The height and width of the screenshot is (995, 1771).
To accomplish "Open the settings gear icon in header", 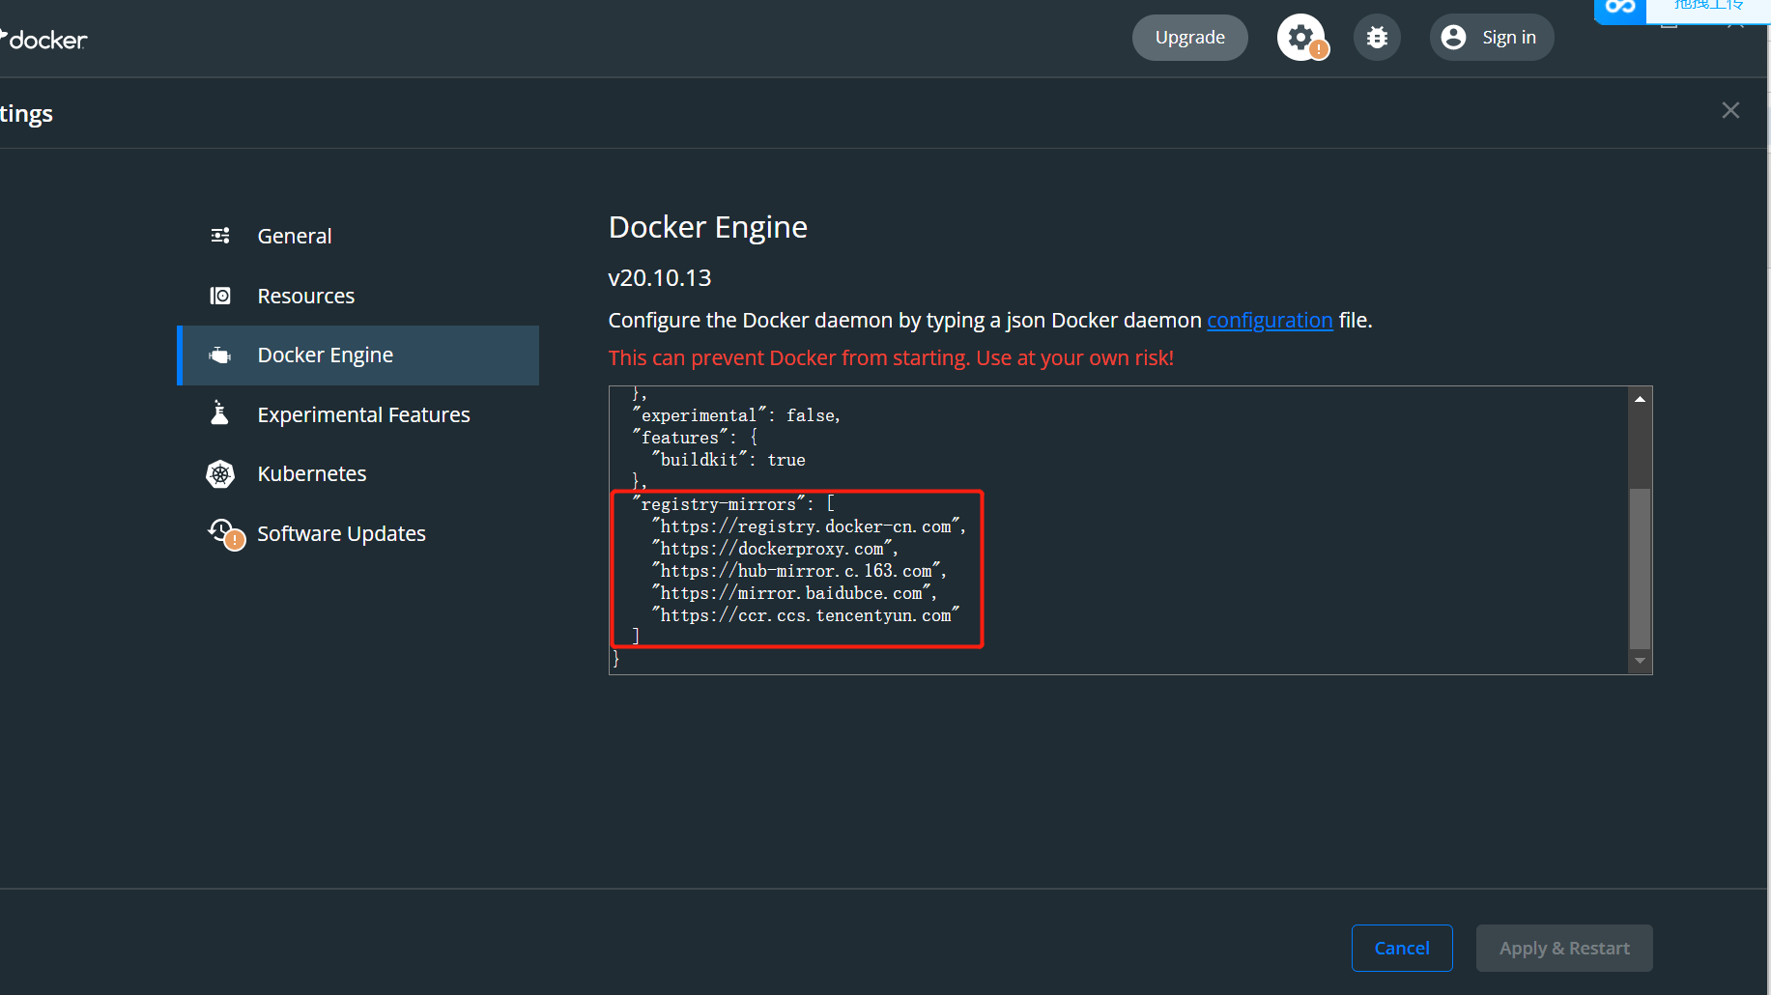I will pos(1300,38).
